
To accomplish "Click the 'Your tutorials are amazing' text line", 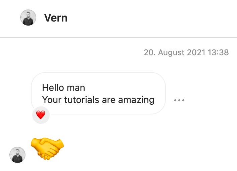I will [98, 100].
